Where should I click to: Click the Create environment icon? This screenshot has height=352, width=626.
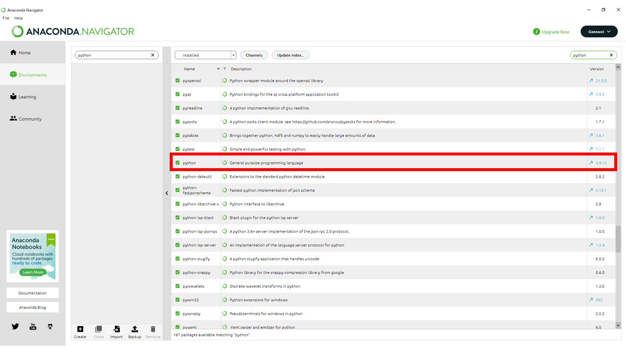(x=80, y=329)
